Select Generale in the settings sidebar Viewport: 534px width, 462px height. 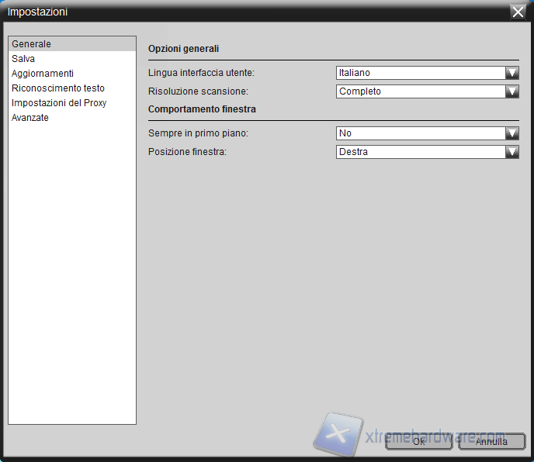pyautogui.click(x=31, y=44)
